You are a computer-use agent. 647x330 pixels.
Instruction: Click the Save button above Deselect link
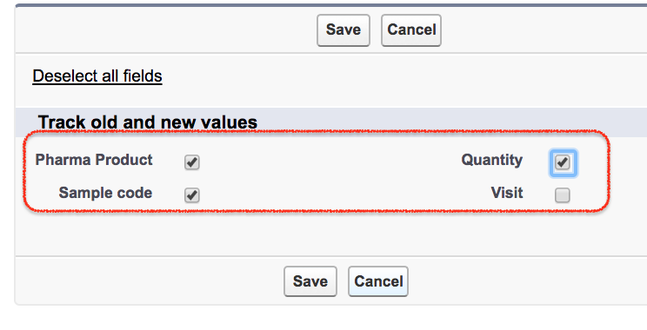[x=344, y=30]
